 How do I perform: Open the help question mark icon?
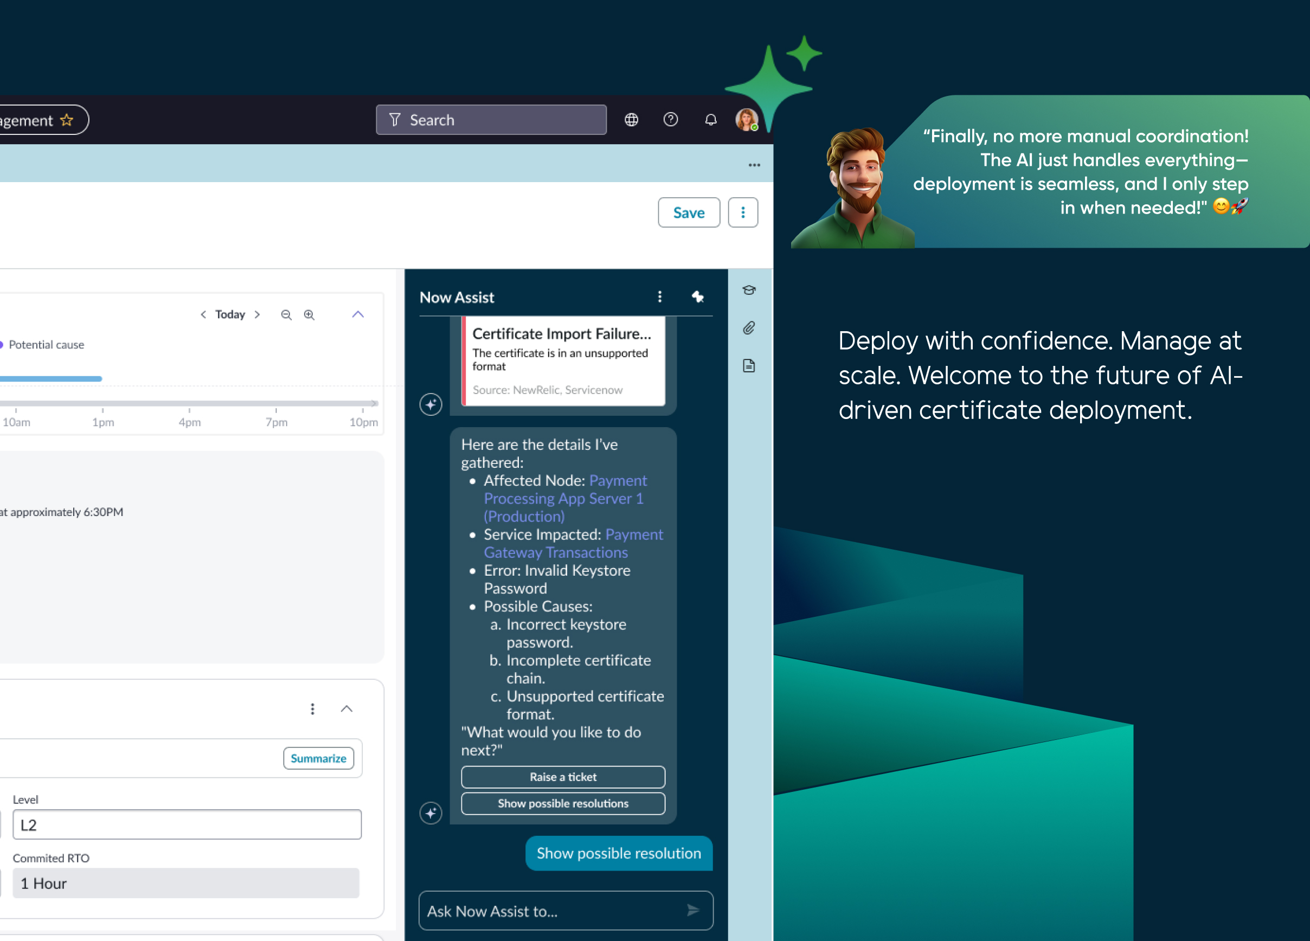[x=671, y=119]
